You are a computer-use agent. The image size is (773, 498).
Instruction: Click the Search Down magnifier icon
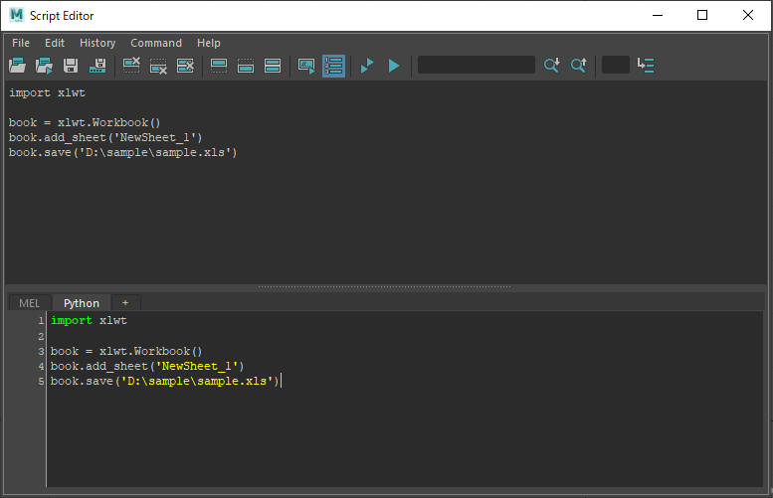[551, 66]
